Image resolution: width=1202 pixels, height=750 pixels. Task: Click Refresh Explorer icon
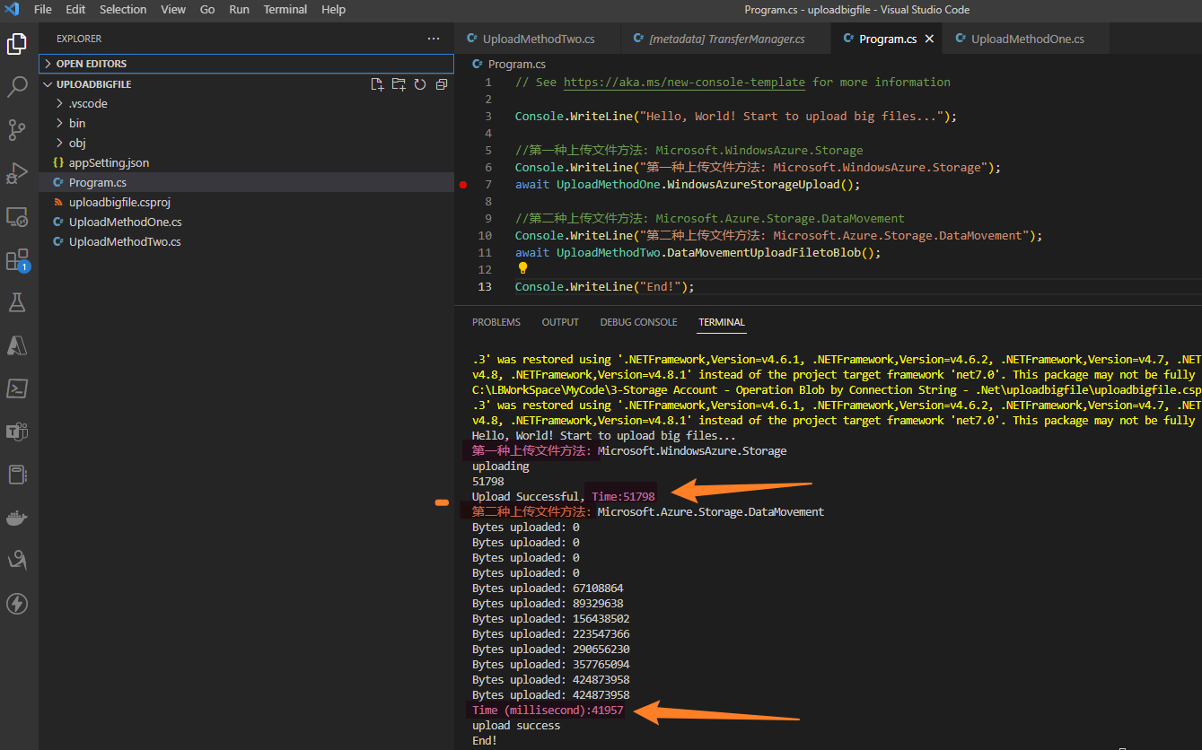(420, 84)
